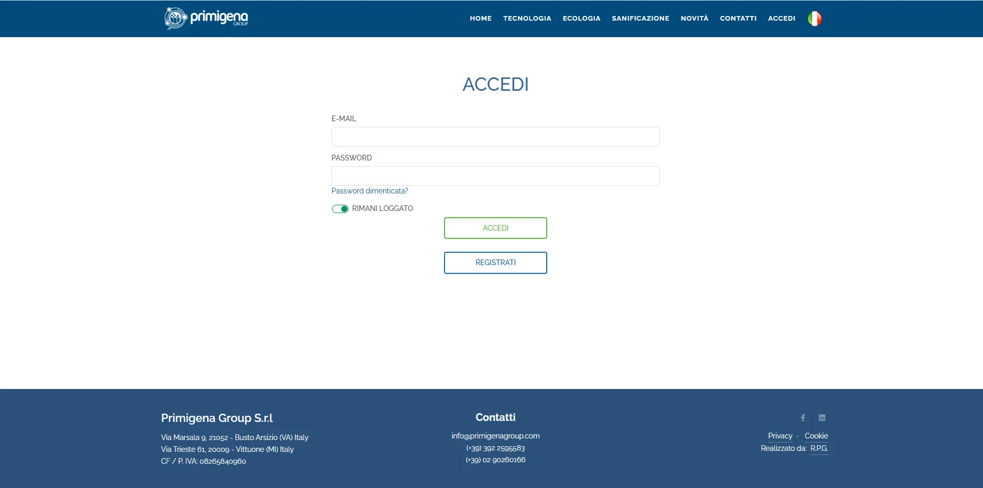The width and height of the screenshot is (983, 488).
Task: Click the Primigena Group logo
Action: point(207,18)
